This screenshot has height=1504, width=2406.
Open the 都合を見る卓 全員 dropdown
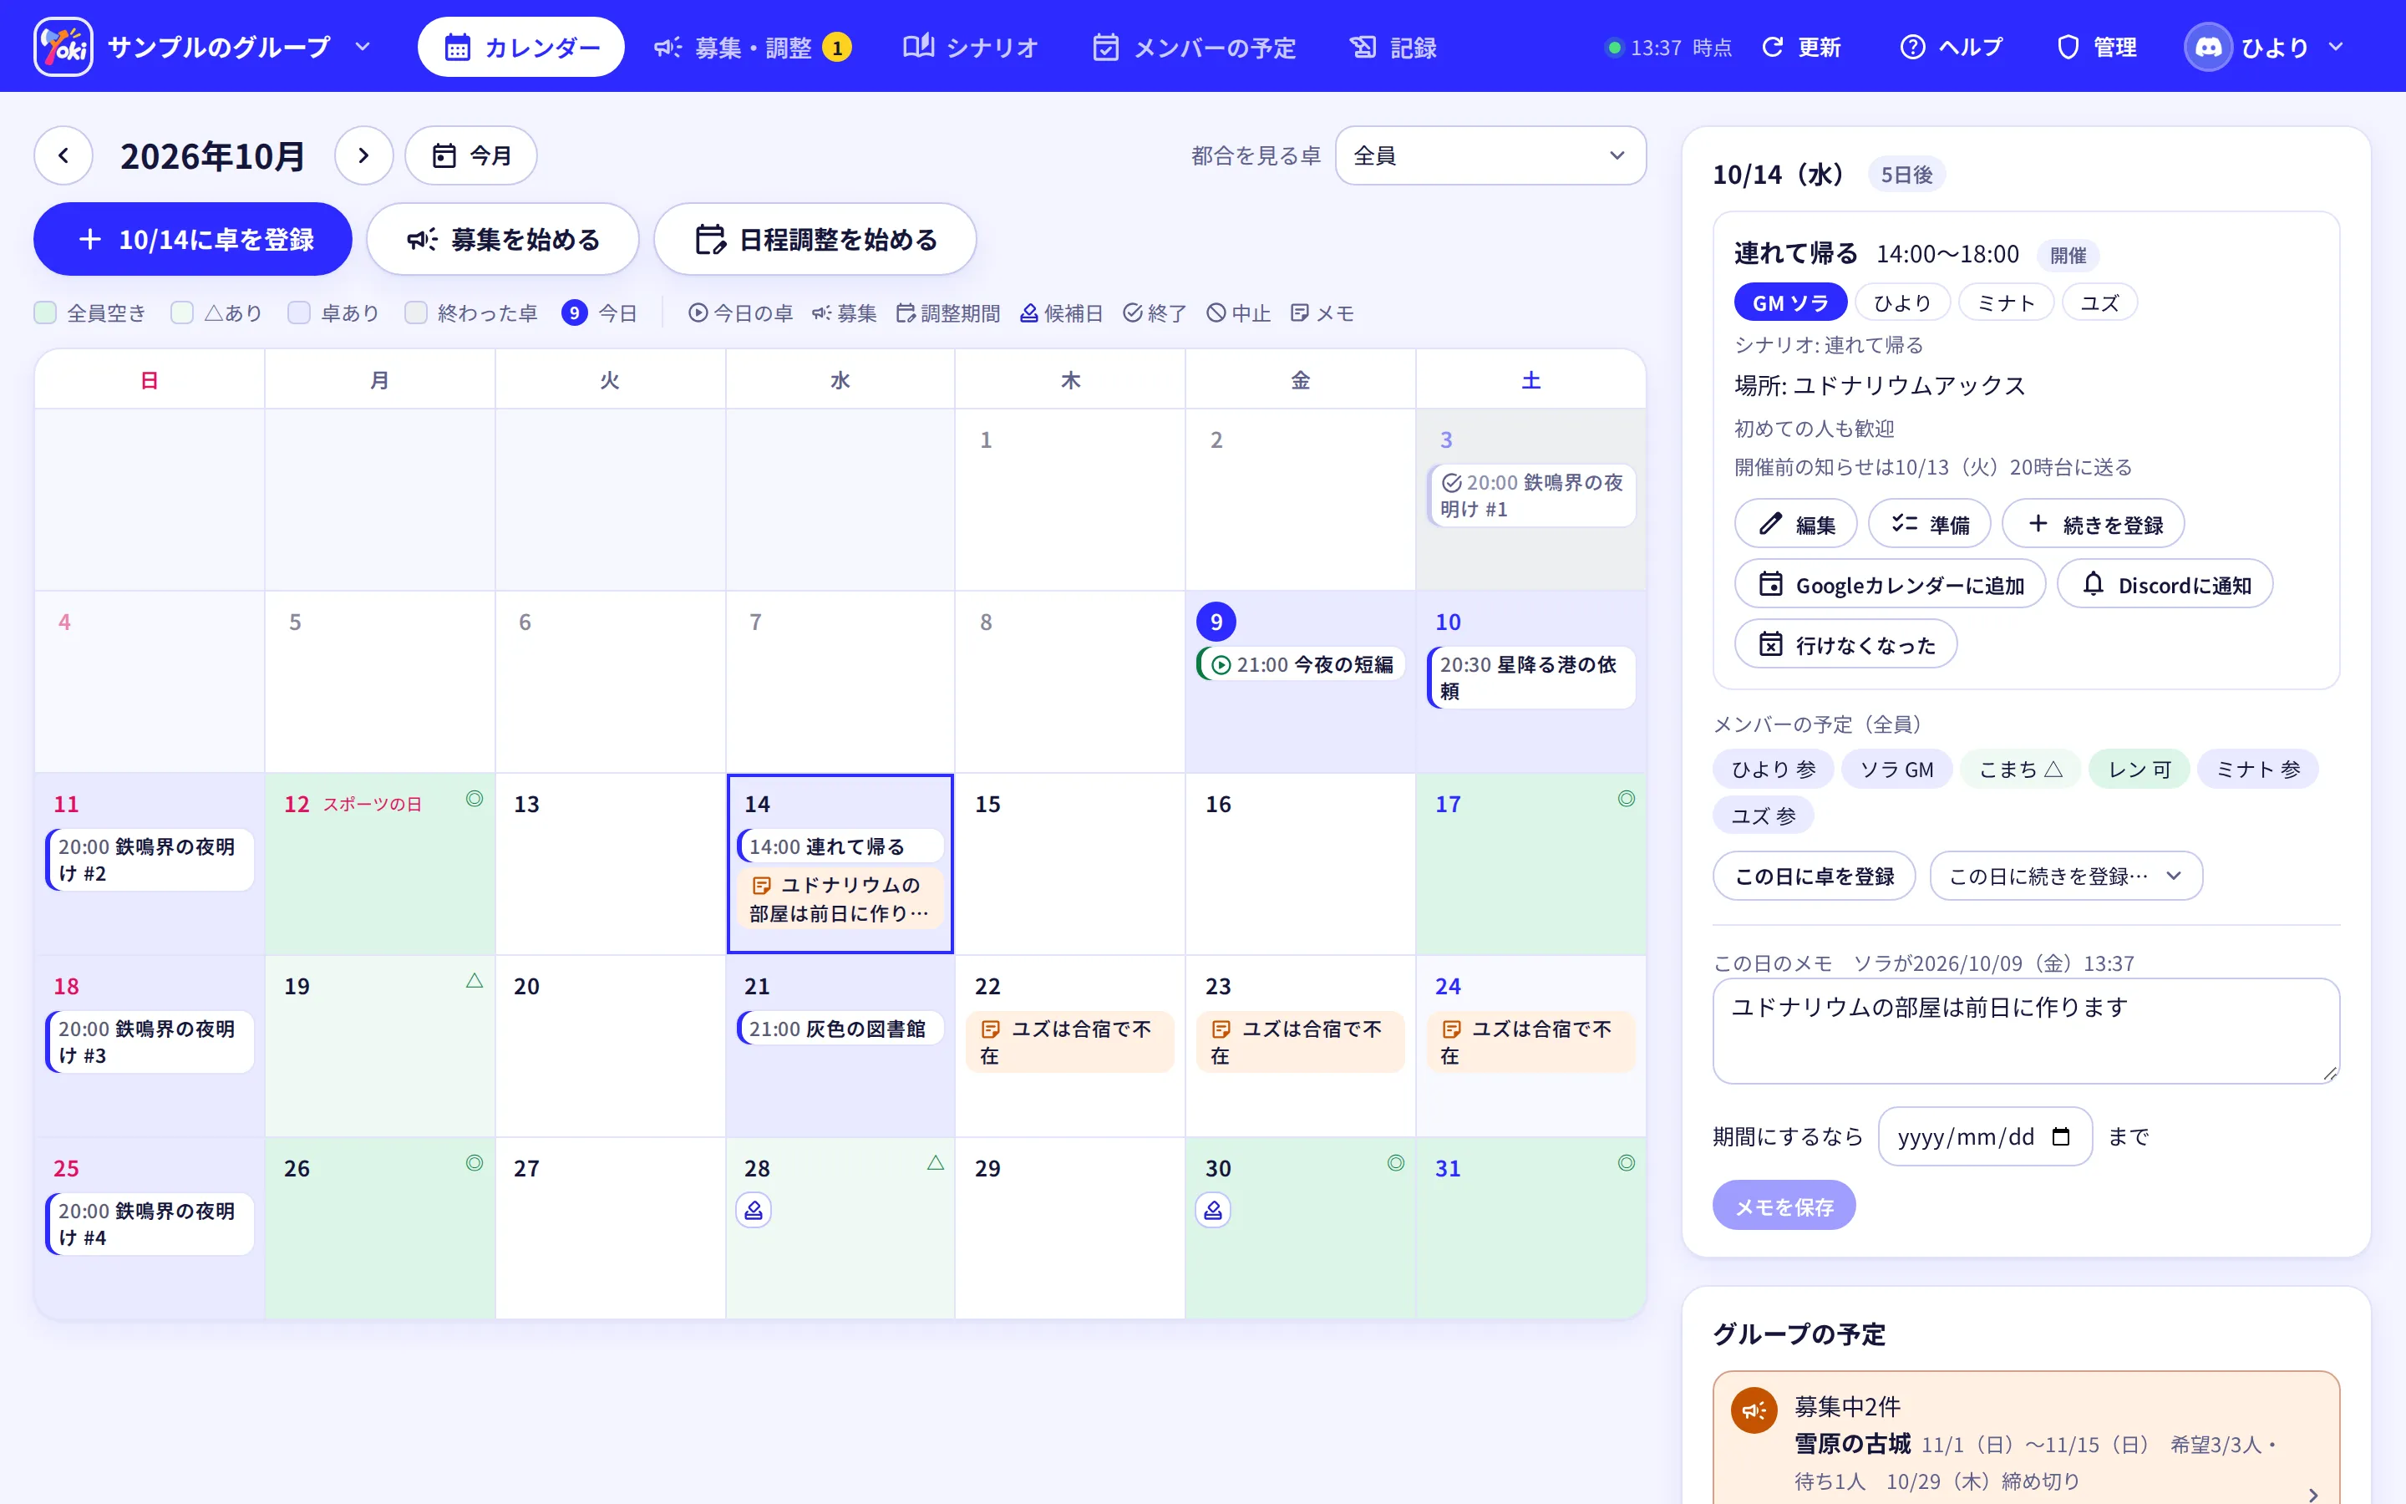click(1490, 155)
